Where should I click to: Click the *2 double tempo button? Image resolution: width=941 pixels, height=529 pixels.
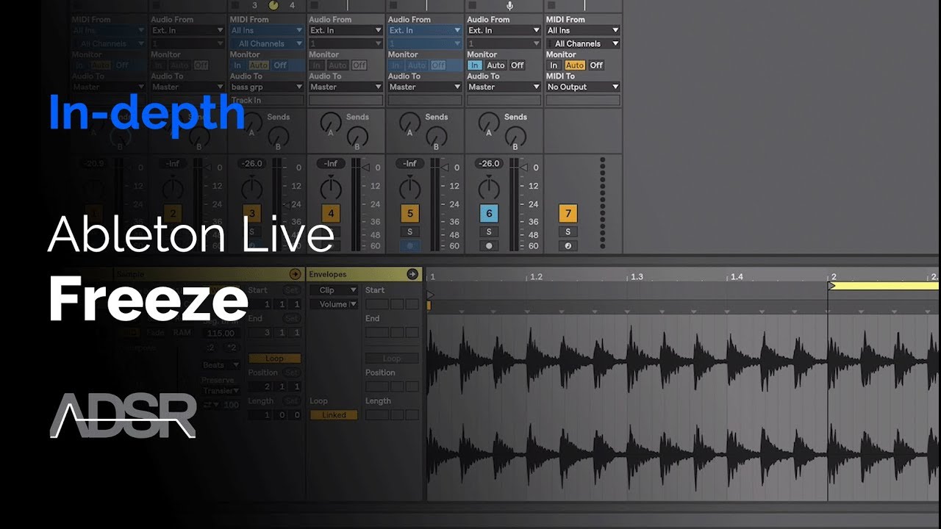(232, 348)
